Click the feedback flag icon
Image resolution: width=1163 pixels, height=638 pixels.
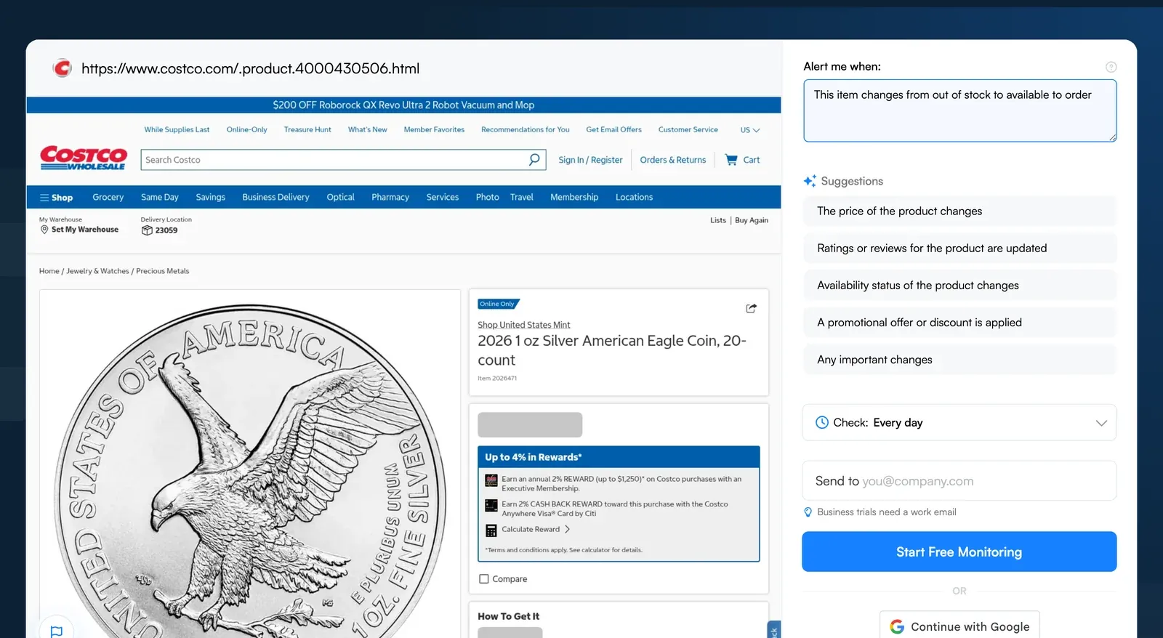click(x=57, y=631)
